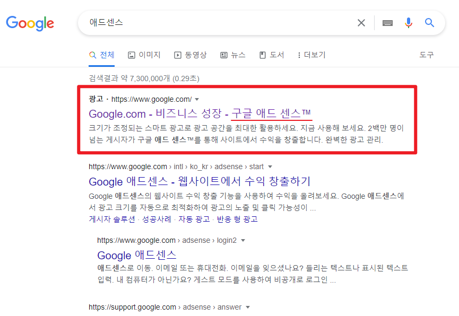Screen dimensions: 459x316
Task: Switch to the 이미지 tab
Action: pyautogui.click(x=144, y=55)
